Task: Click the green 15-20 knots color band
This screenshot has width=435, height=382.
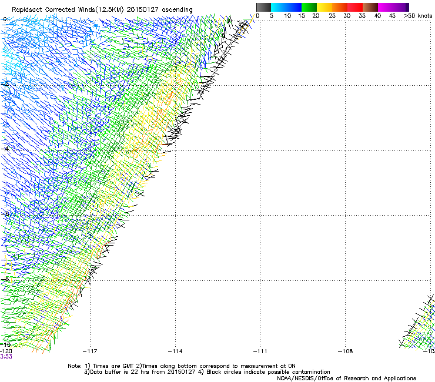Action: pos(309,7)
